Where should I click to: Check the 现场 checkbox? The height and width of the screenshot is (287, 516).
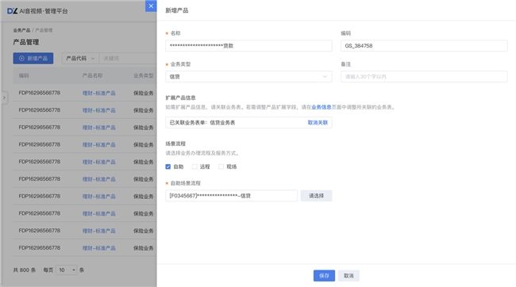pyautogui.click(x=221, y=166)
